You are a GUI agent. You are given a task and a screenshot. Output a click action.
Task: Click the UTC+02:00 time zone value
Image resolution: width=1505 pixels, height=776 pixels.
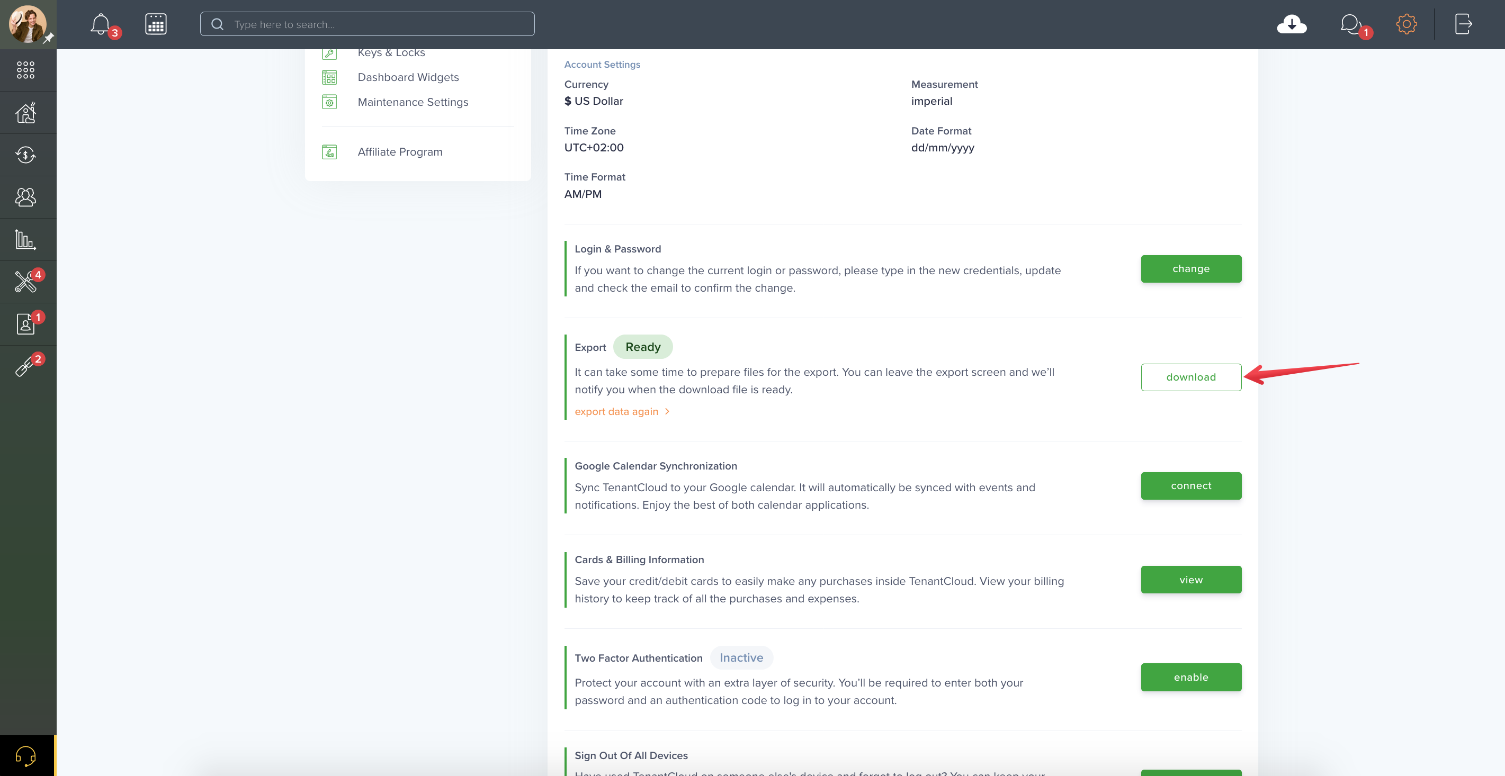[x=594, y=148]
